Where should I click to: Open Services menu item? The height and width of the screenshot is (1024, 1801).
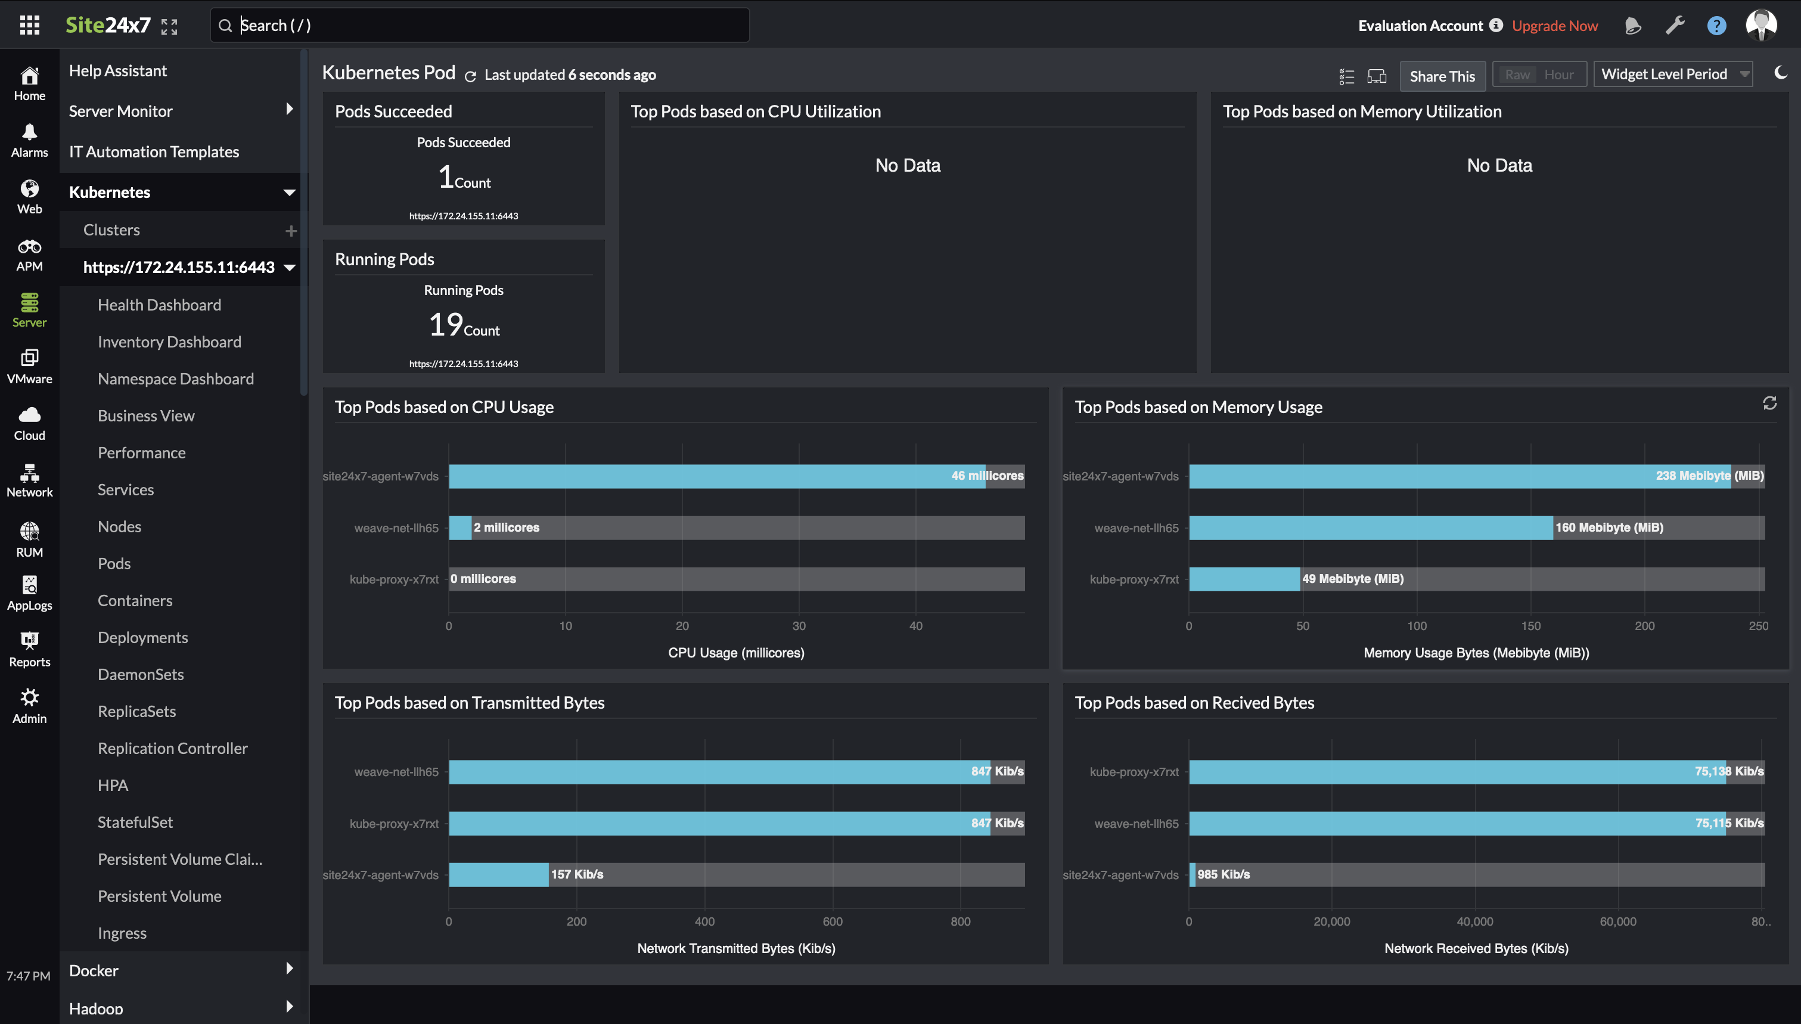125,489
